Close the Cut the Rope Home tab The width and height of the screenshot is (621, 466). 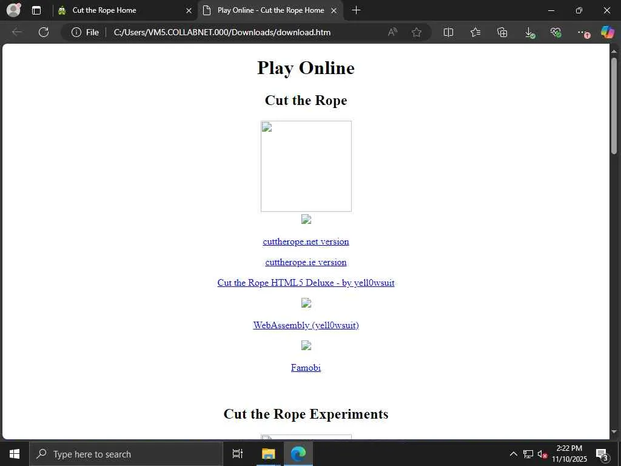189,11
